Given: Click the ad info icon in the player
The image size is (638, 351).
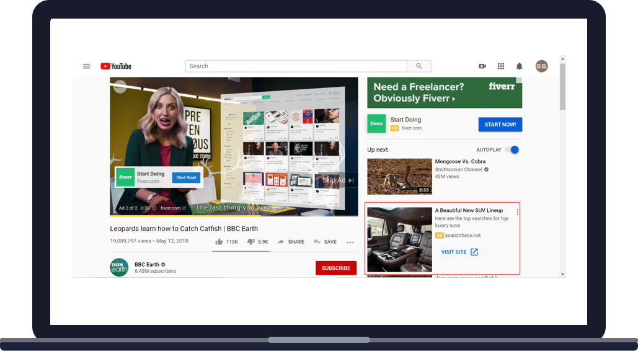Looking at the screenshot, I should tap(154, 208).
